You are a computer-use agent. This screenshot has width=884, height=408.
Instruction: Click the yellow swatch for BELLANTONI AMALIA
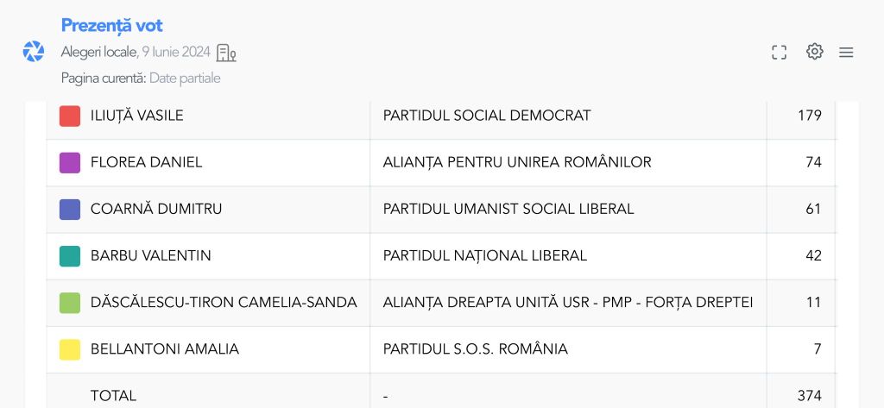(x=70, y=349)
